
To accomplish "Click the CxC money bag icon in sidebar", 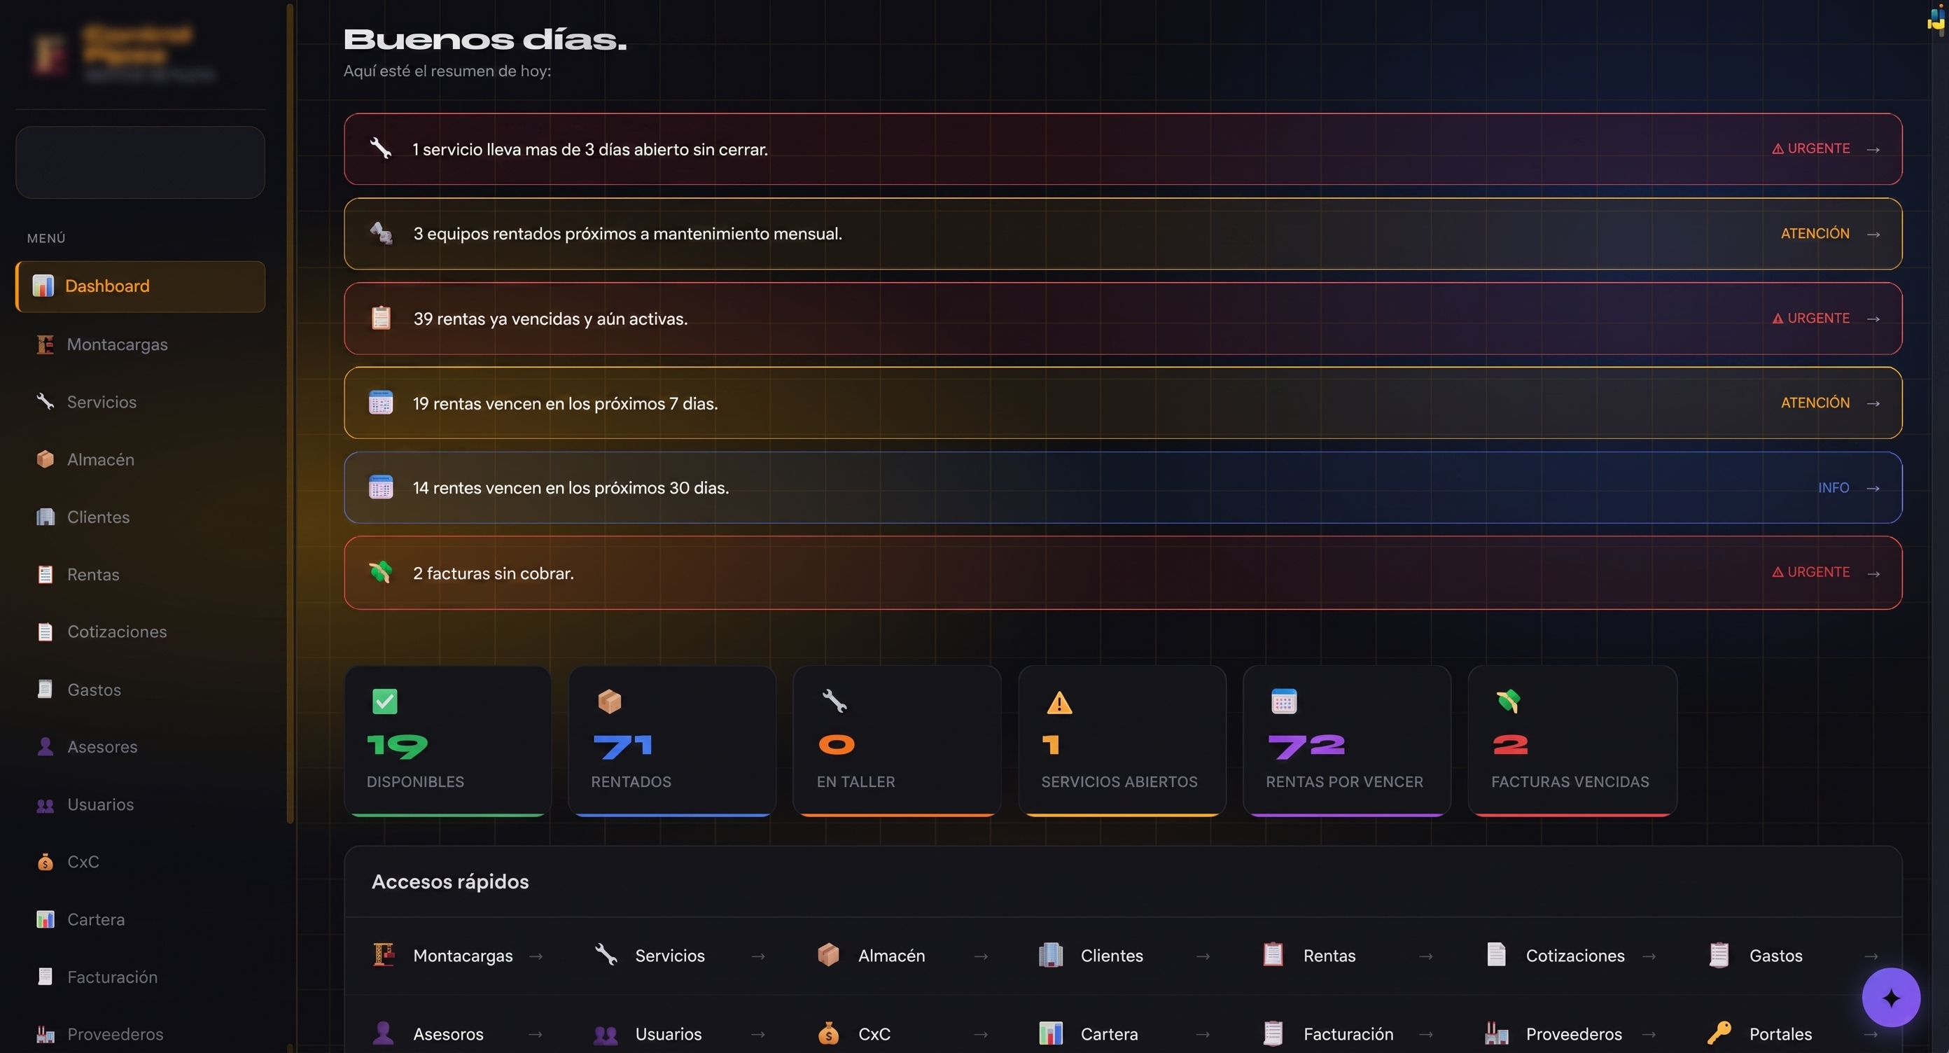I will 46,862.
